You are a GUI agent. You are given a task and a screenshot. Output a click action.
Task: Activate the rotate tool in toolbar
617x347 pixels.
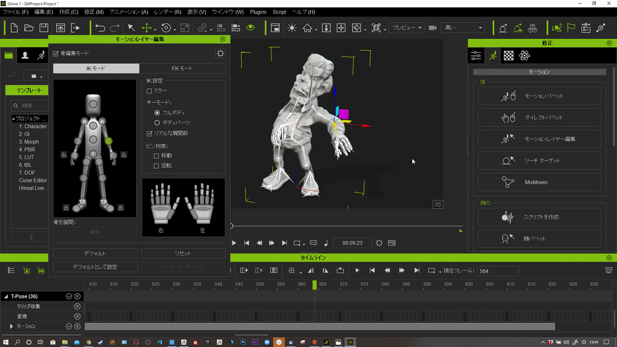click(166, 28)
